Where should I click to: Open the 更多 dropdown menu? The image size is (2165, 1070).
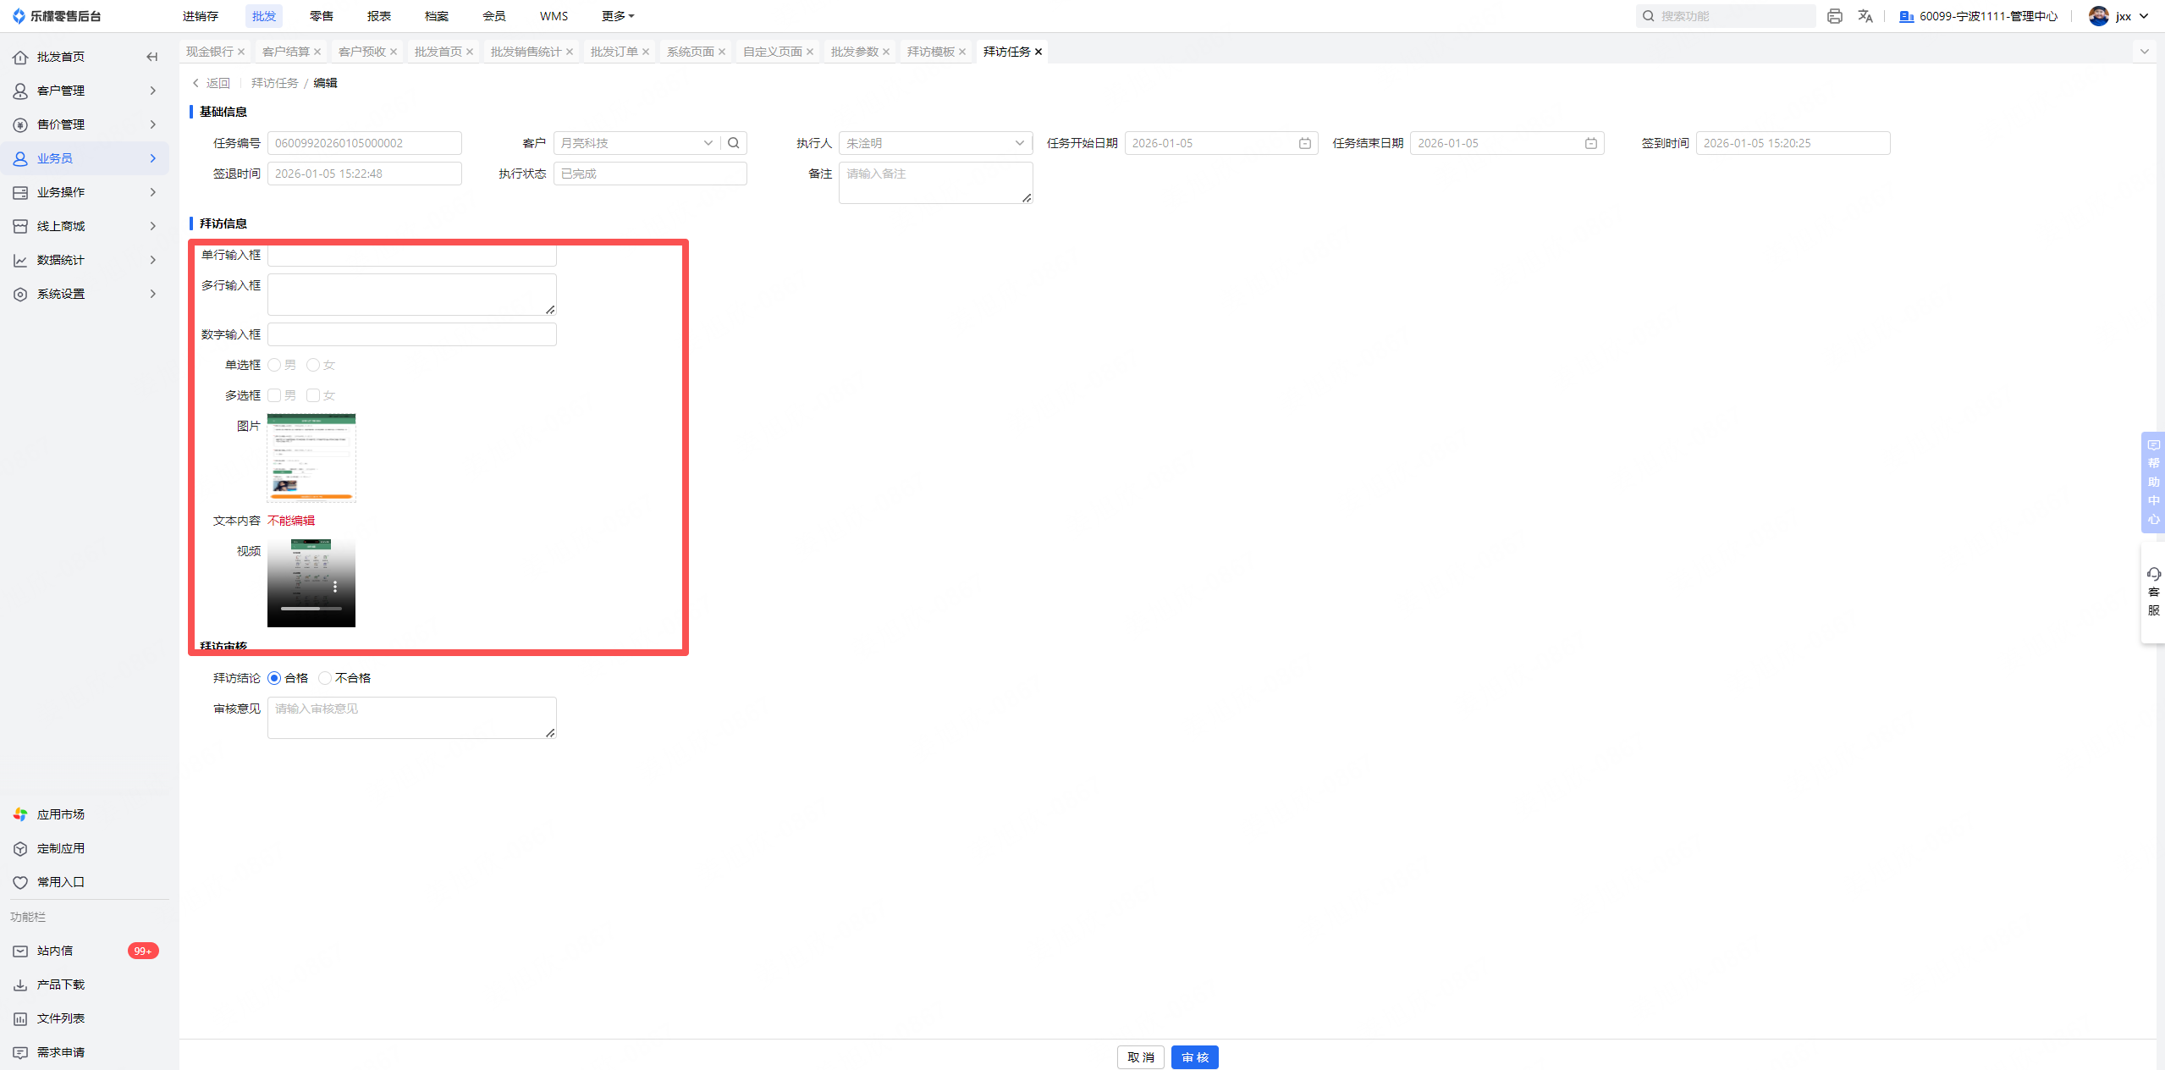coord(617,16)
